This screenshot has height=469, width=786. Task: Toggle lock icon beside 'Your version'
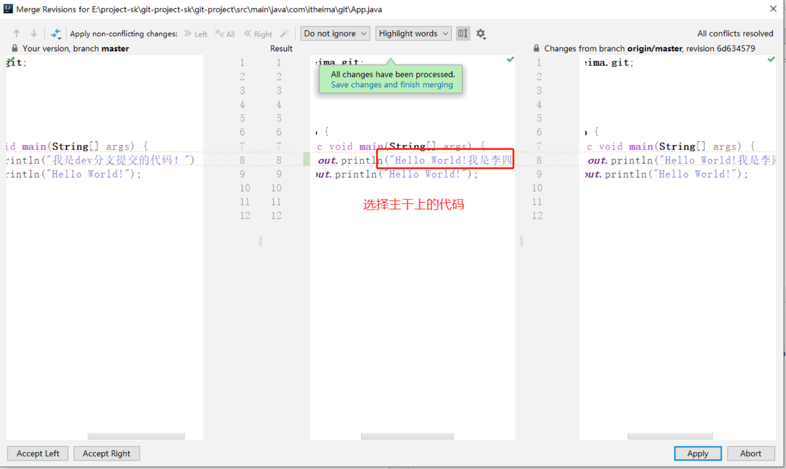15,48
